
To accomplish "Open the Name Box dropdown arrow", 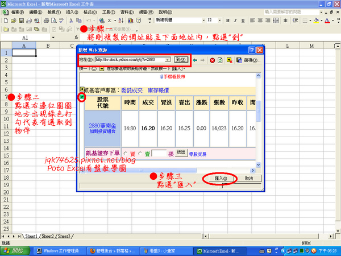I will coord(53,38).
